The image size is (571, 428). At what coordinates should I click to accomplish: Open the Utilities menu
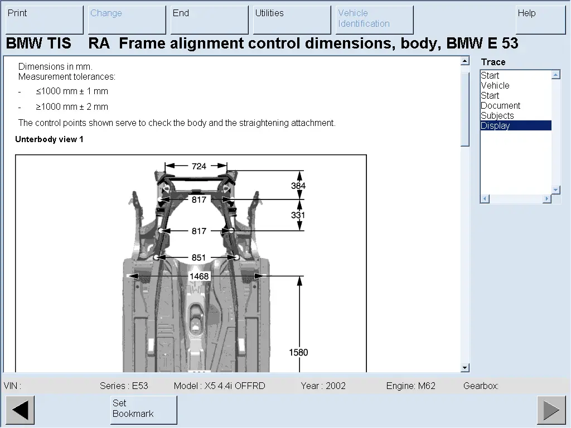292,20
